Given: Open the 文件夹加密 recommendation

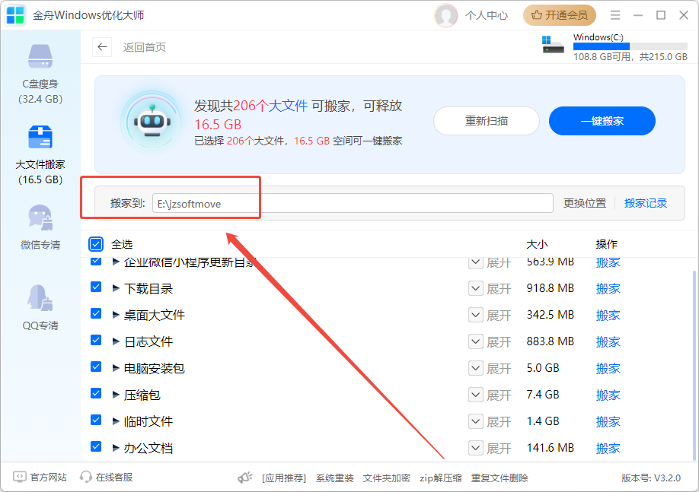Looking at the screenshot, I should click(x=387, y=478).
